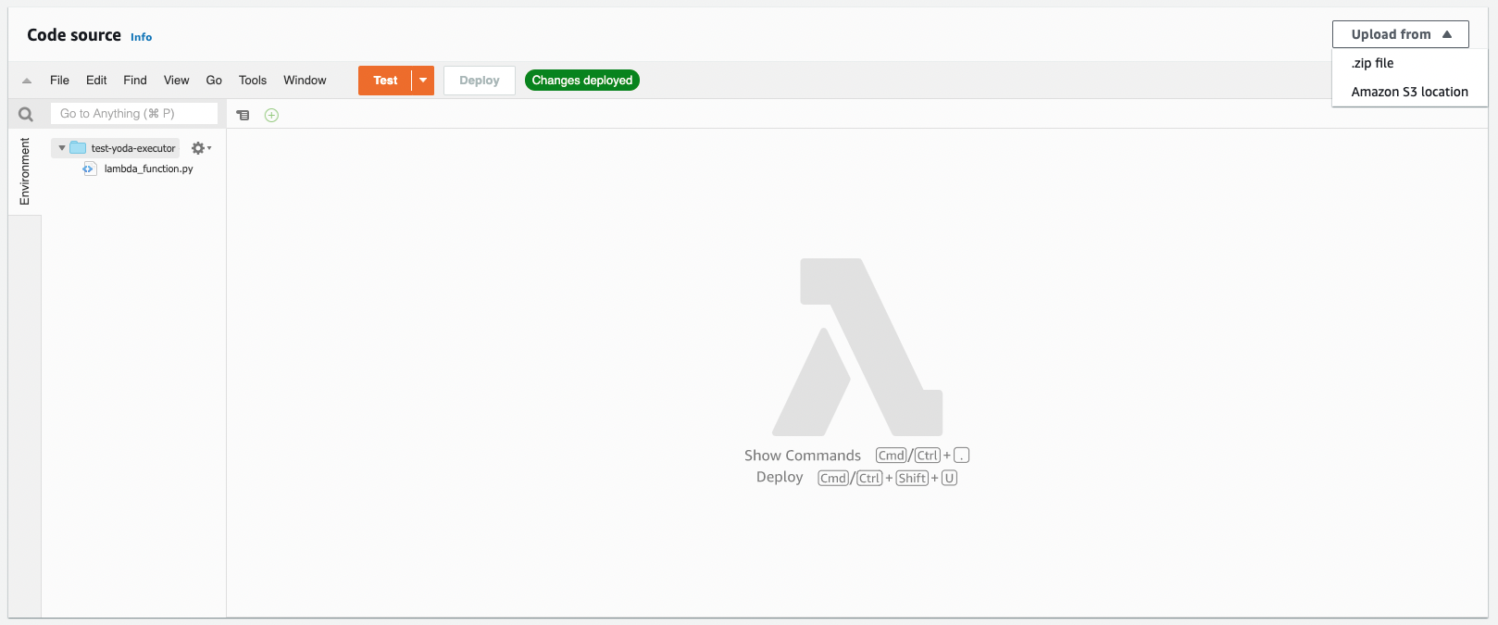The width and height of the screenshot is (1498, 625).
Task: Open the Test button dropdown arrow
Action: (423, 81)
